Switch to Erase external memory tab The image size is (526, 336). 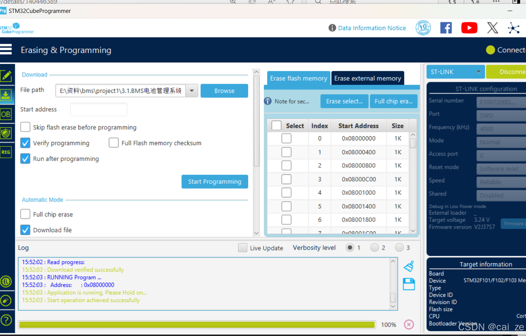tap(368, 78)
